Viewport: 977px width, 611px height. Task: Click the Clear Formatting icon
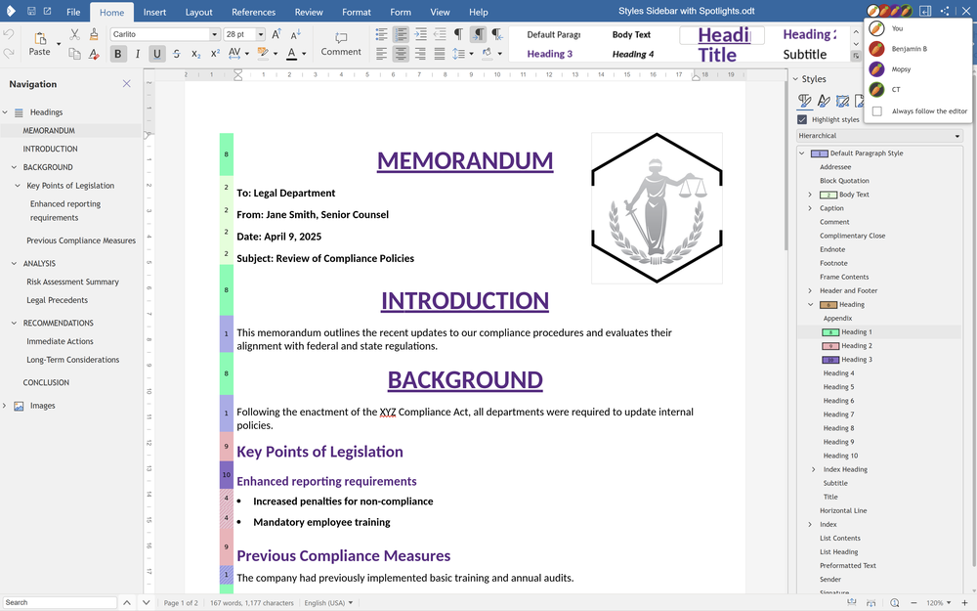click(x=94, y=54)
